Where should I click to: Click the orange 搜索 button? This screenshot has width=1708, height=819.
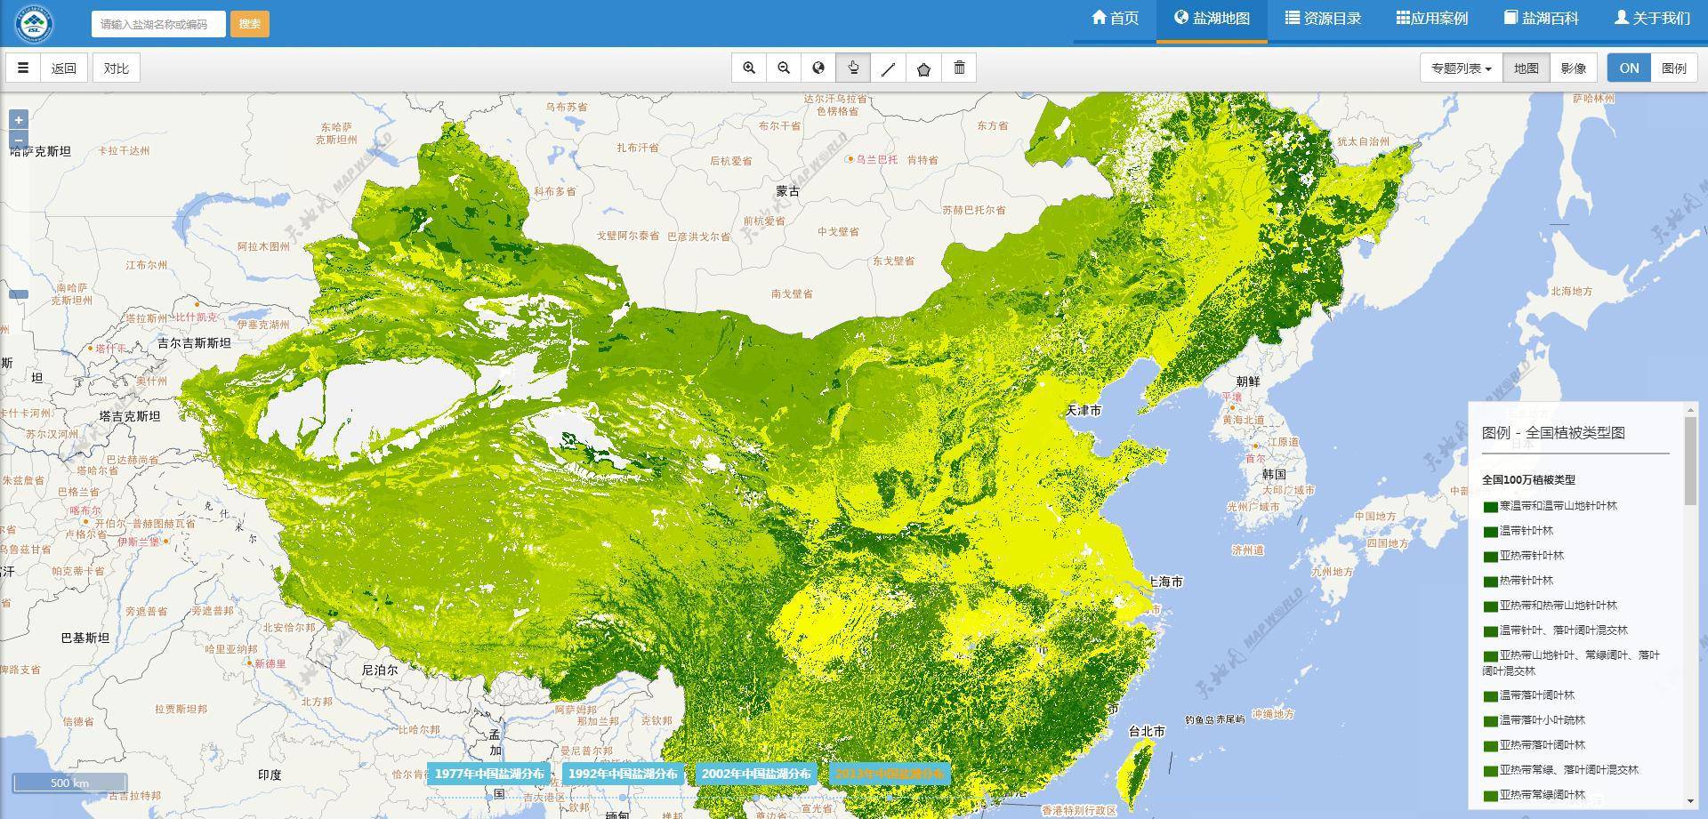click(250, 24)
